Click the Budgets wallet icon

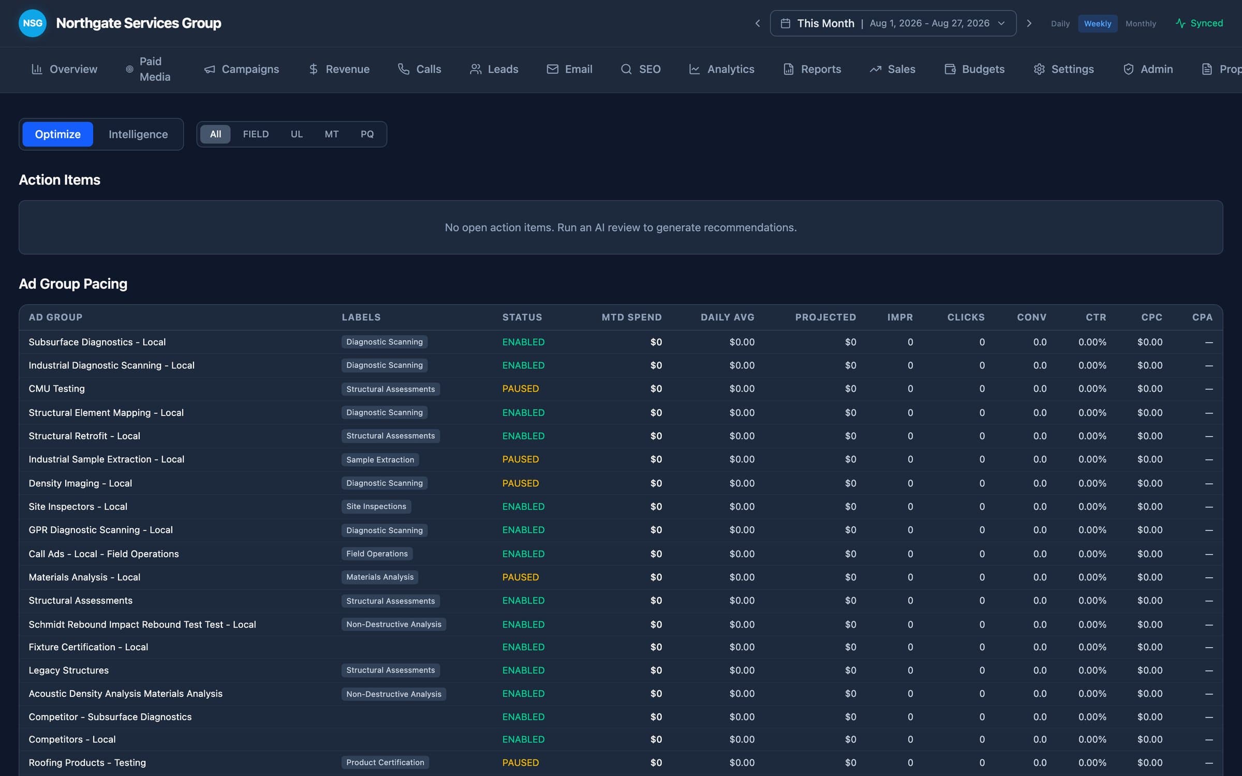point(950,69)
